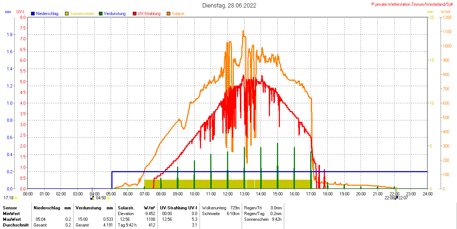Click the Sensor column header
This screenshot has width=457, height=229.
(10, 208)
